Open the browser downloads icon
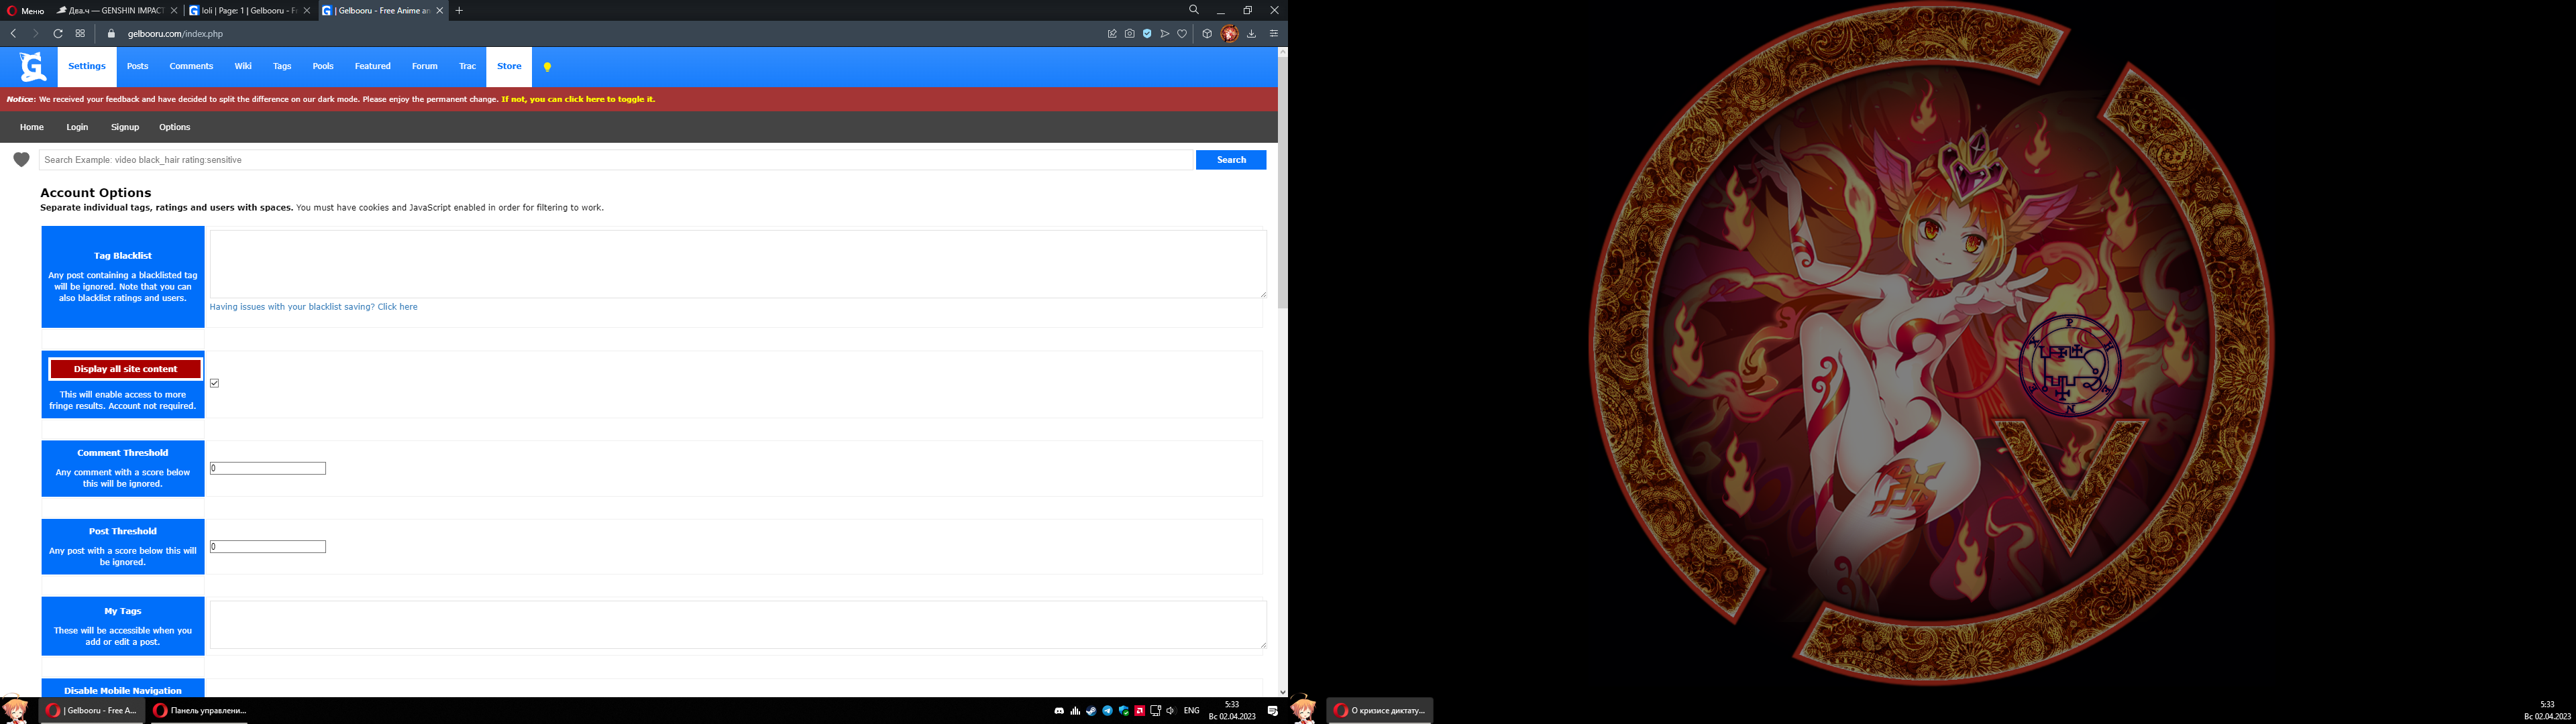Image resolution: width=2576 pixels, height=724 pixels. (1251, 34)
